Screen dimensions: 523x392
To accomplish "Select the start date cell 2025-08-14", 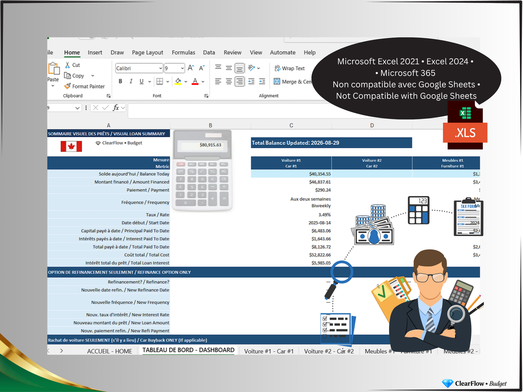I will [x=291, y=223].
